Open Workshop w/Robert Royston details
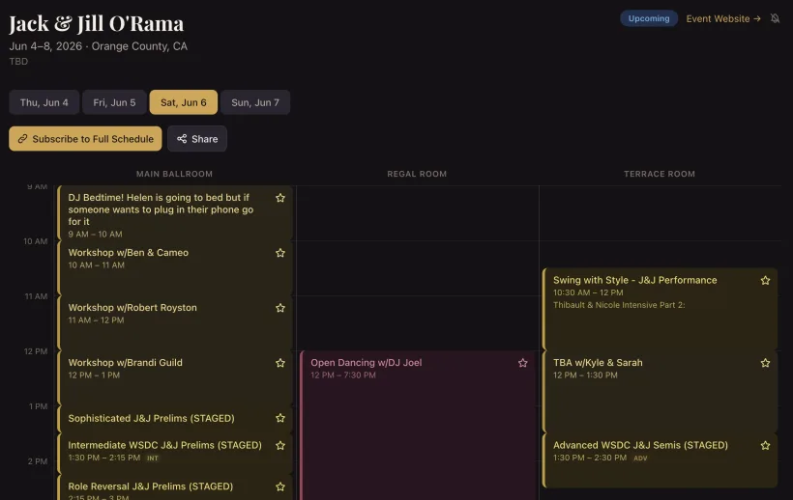793x500 pixels. pyautogui.click(x=175, y=323)
